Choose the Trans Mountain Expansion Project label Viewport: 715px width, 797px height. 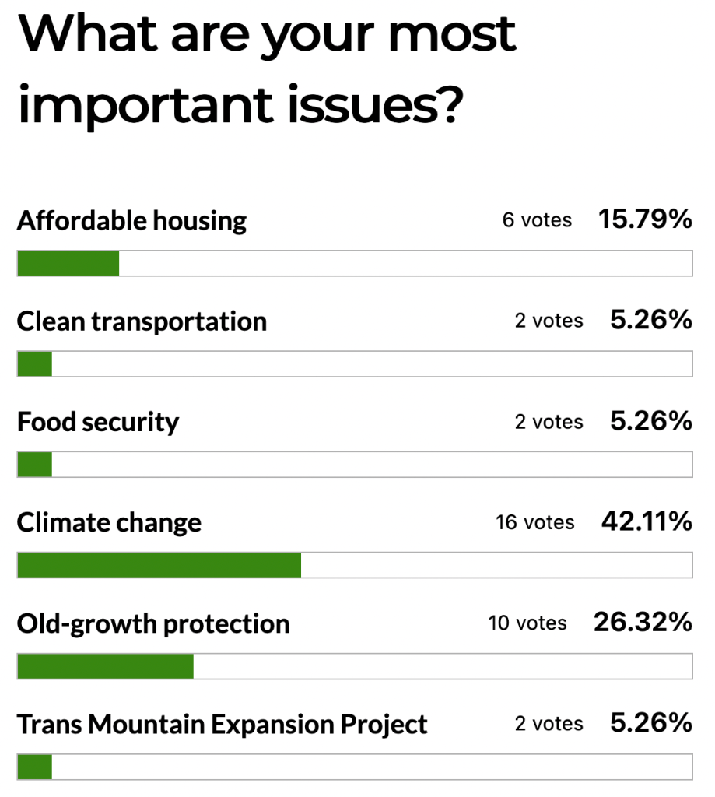223,724
